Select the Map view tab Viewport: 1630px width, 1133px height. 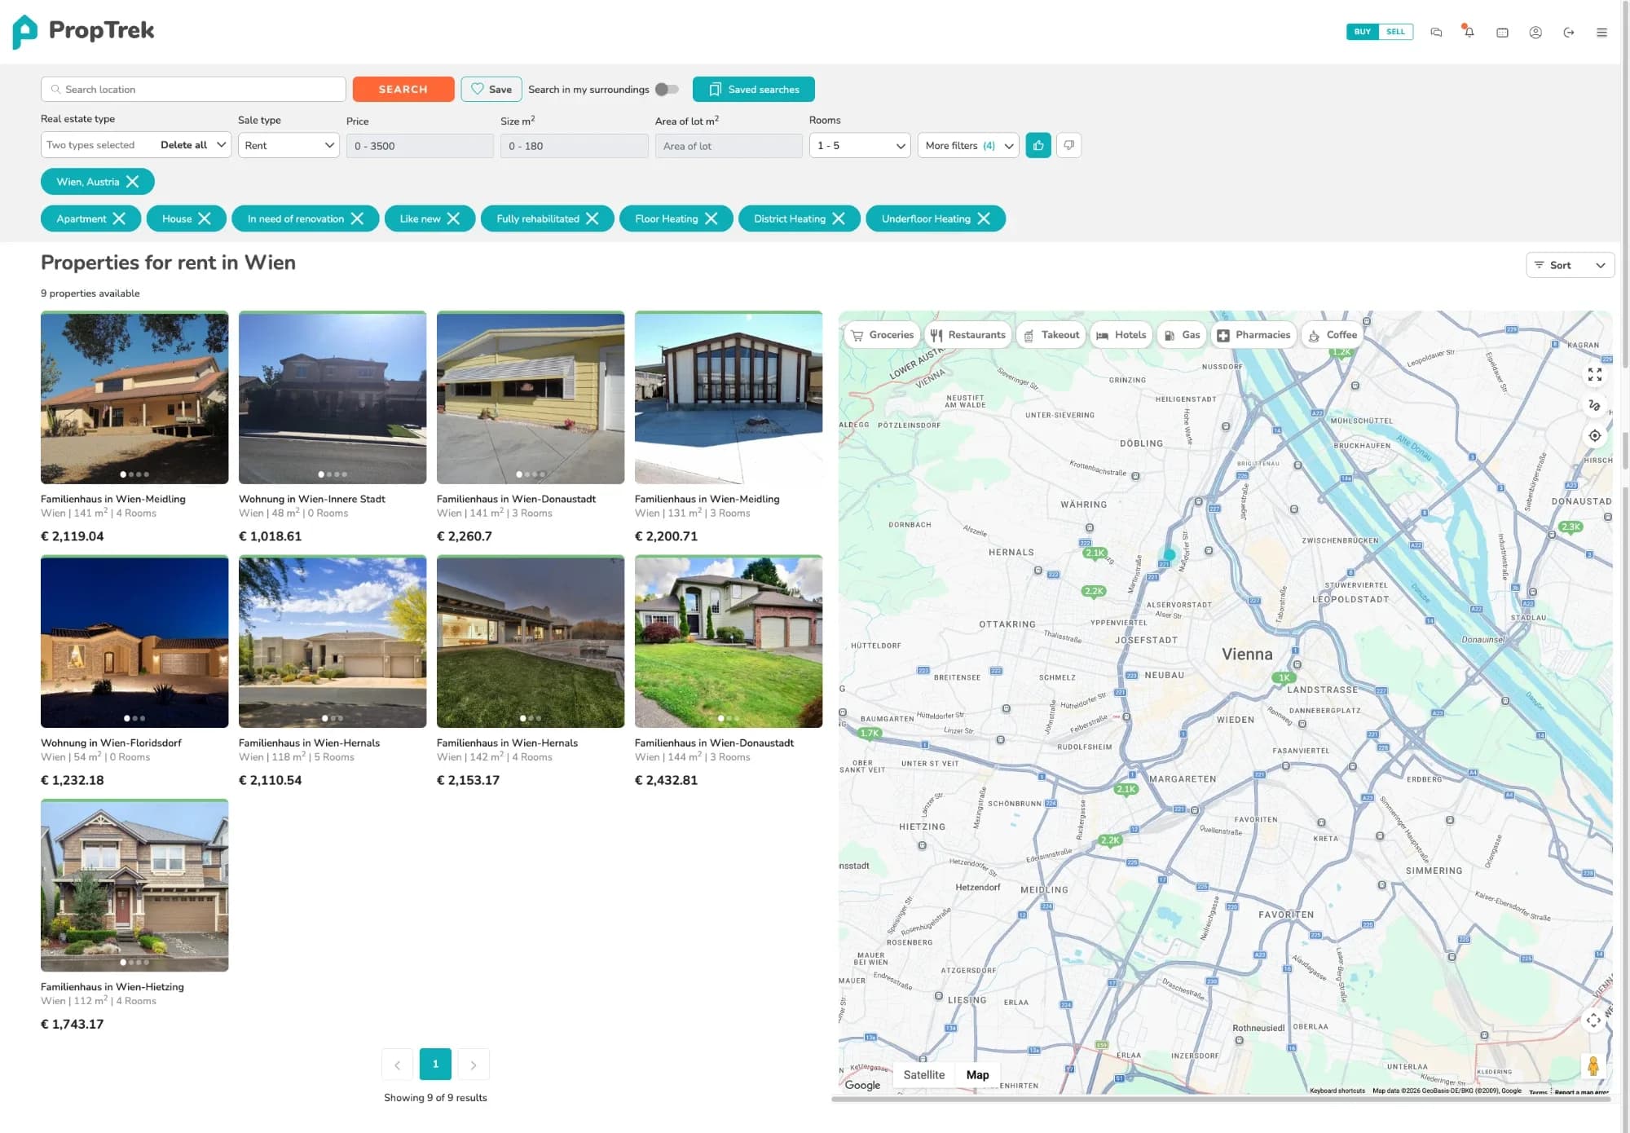(x=977, y=1075)
